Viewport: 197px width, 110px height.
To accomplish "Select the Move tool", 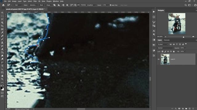I will (x=2, y=13).
